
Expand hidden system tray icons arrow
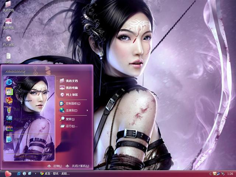point(210,174)
